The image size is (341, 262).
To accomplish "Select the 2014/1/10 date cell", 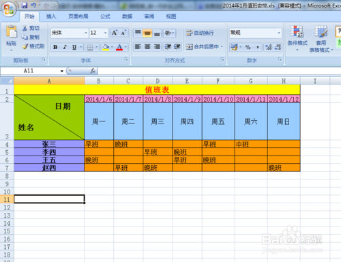I will click(218, 99).
